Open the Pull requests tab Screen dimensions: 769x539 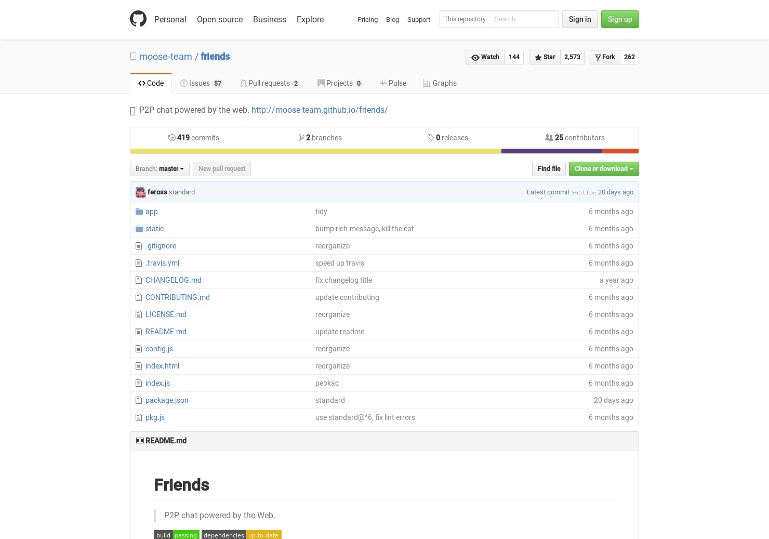[x=270, y=83]
